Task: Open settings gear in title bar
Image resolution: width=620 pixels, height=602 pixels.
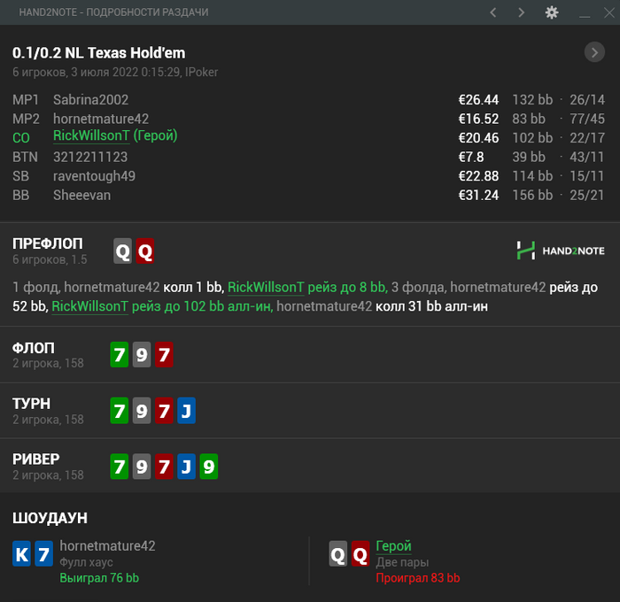Action: point(552,12)
